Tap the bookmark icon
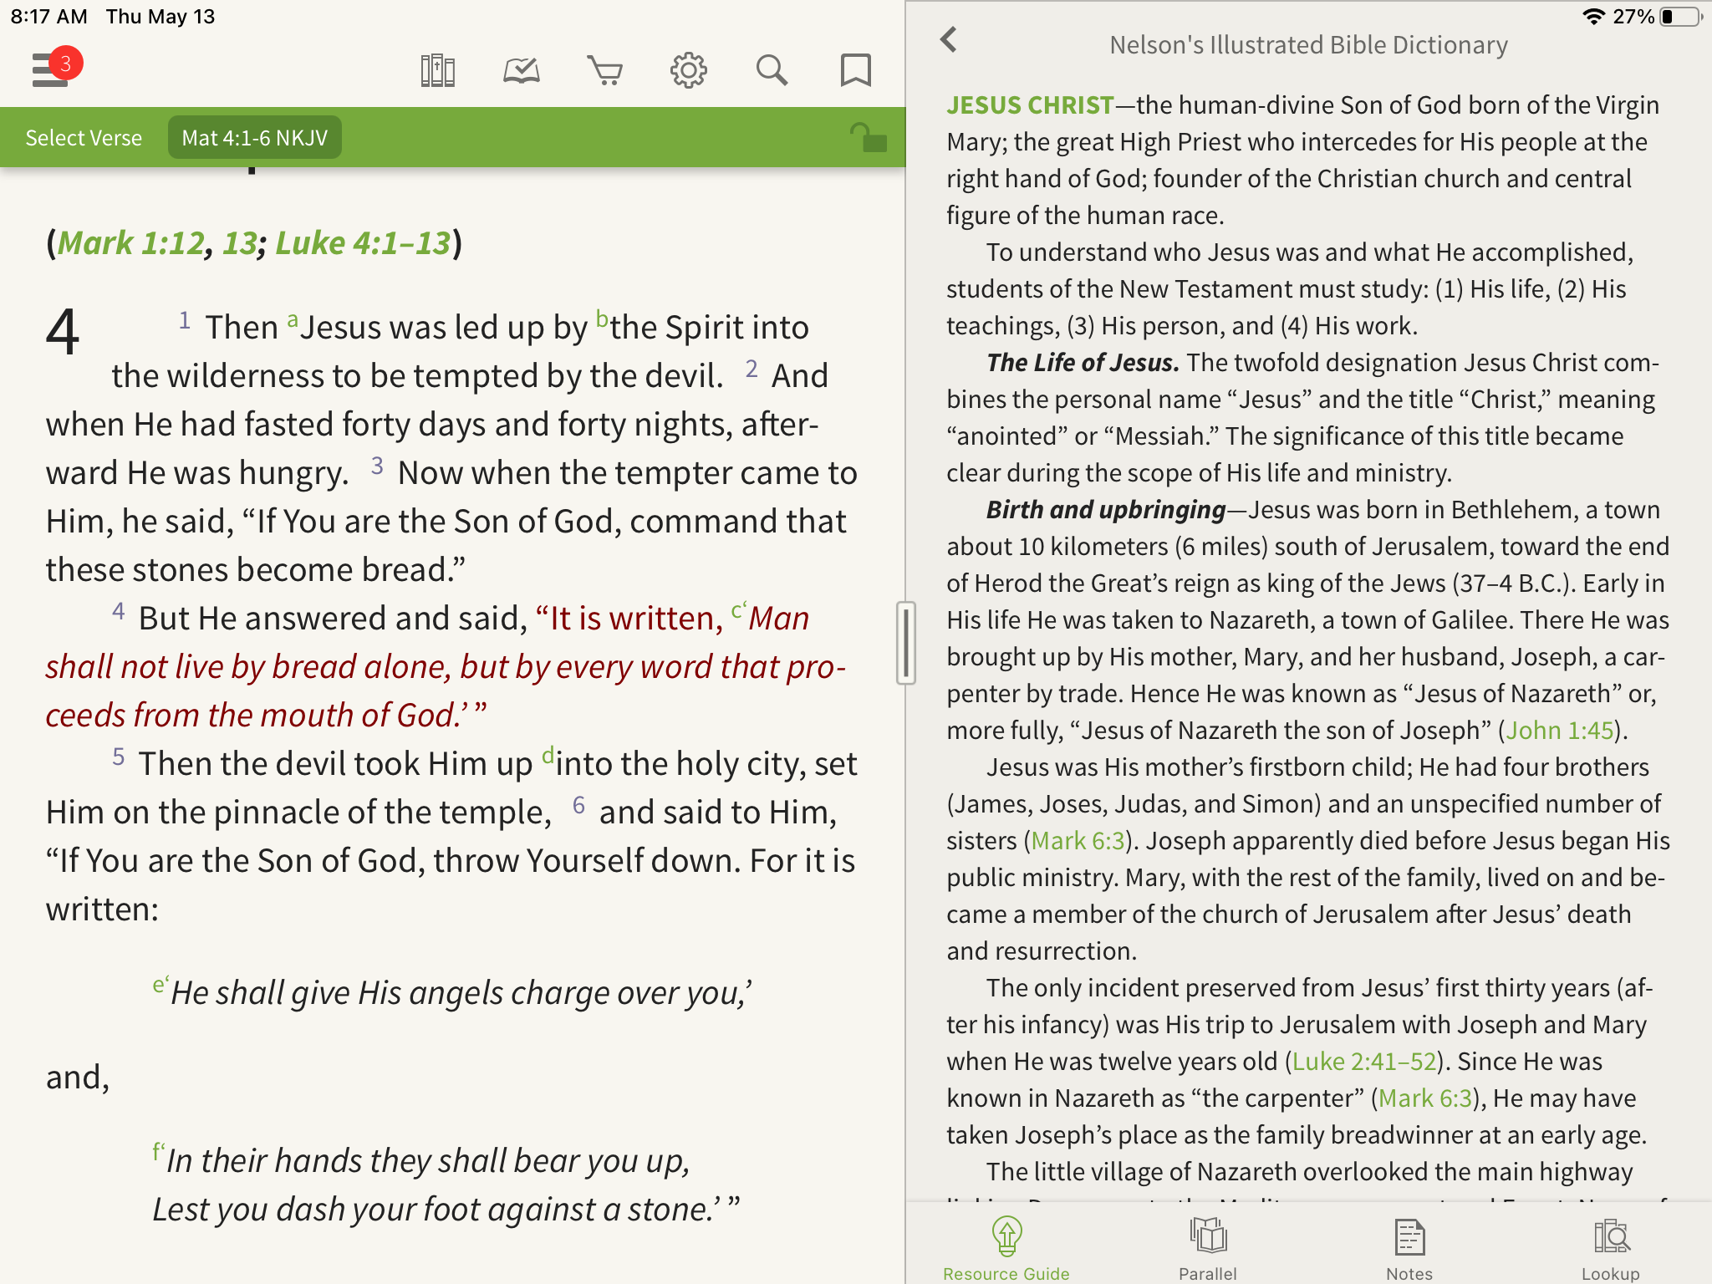The height and width of the screenshot is (1284, 1712). tap(855, 70)
